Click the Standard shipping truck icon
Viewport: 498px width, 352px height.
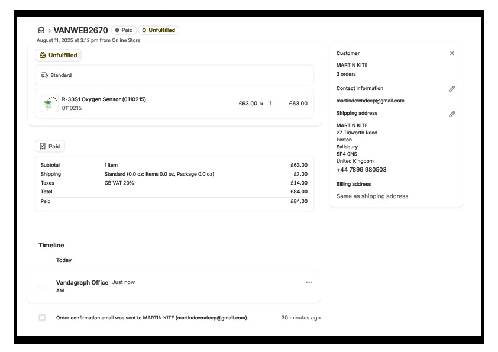point(44,75)
